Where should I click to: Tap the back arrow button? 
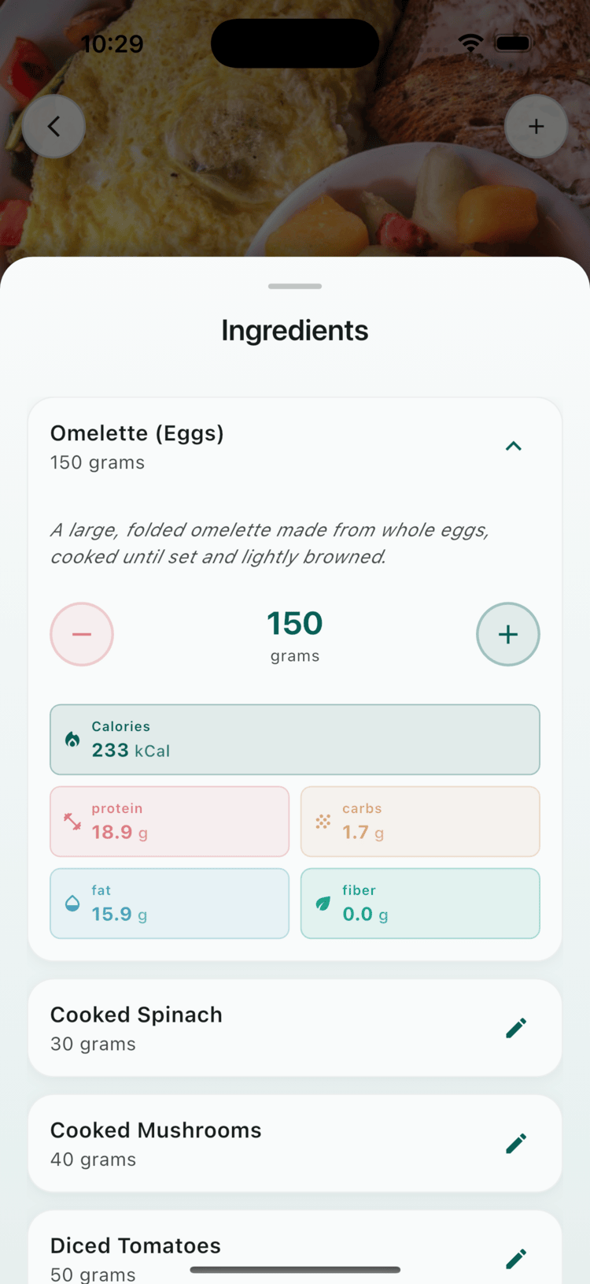click(x=53, y=127)
